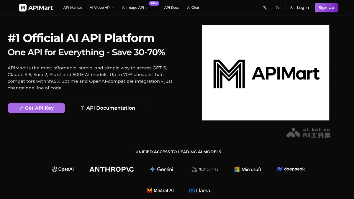Screen dimensions: 354x199
Task: Go to API Docs
Action: (x=172, y=8)
